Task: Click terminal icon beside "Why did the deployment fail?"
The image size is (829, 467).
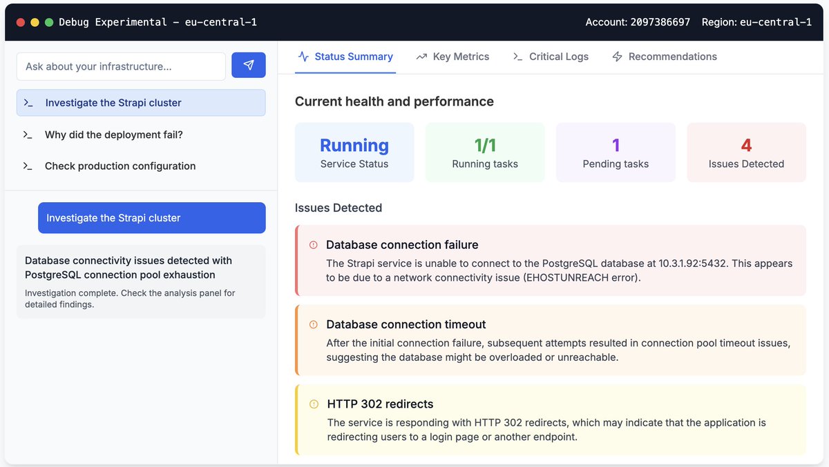Action: pyautogui.click(x=28, y=135)
